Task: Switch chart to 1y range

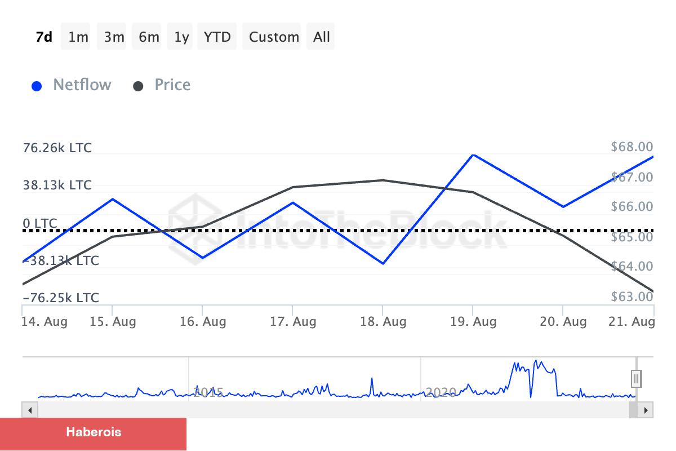Action: click(181, 37)
